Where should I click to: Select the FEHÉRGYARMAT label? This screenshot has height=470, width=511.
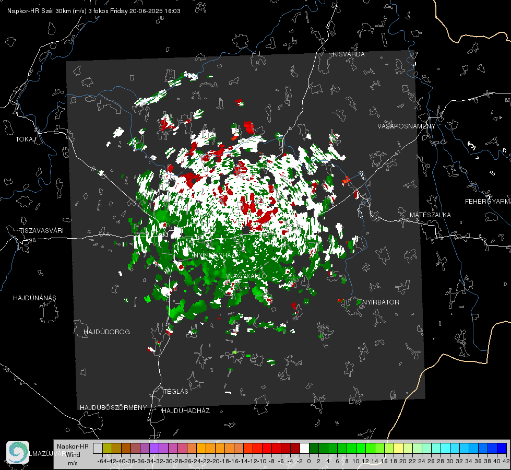(x=488, y=202)
